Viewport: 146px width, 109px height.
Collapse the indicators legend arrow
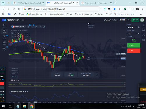pos(12,33)
